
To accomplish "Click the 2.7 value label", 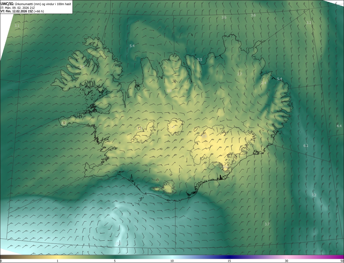I will (240, 74).
